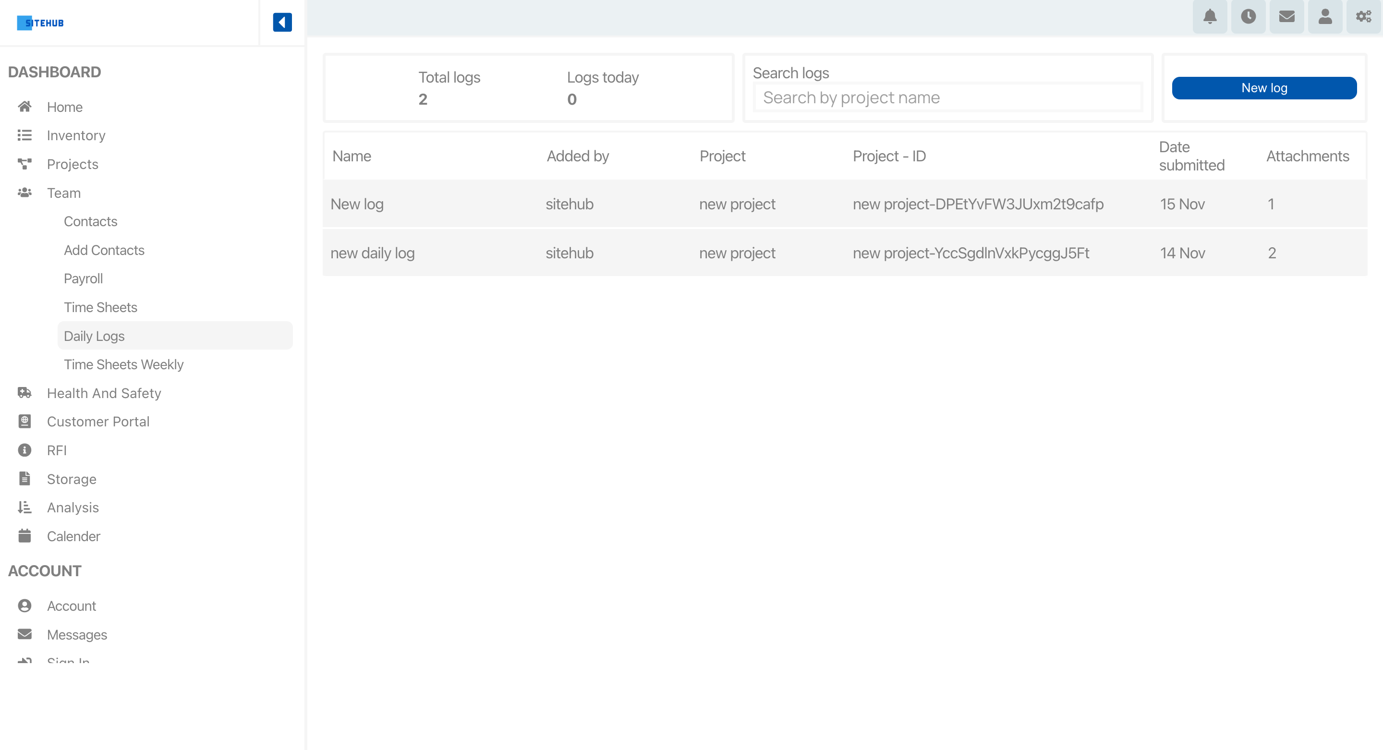Click the Team section icon
Viewport: 1383px width, 750px height.
(x=24, y=192)
